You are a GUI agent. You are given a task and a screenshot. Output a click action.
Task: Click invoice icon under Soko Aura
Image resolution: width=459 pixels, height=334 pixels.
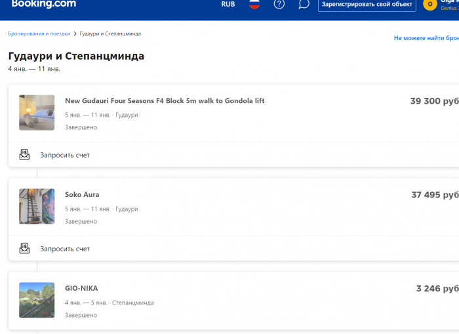(25, 249)
